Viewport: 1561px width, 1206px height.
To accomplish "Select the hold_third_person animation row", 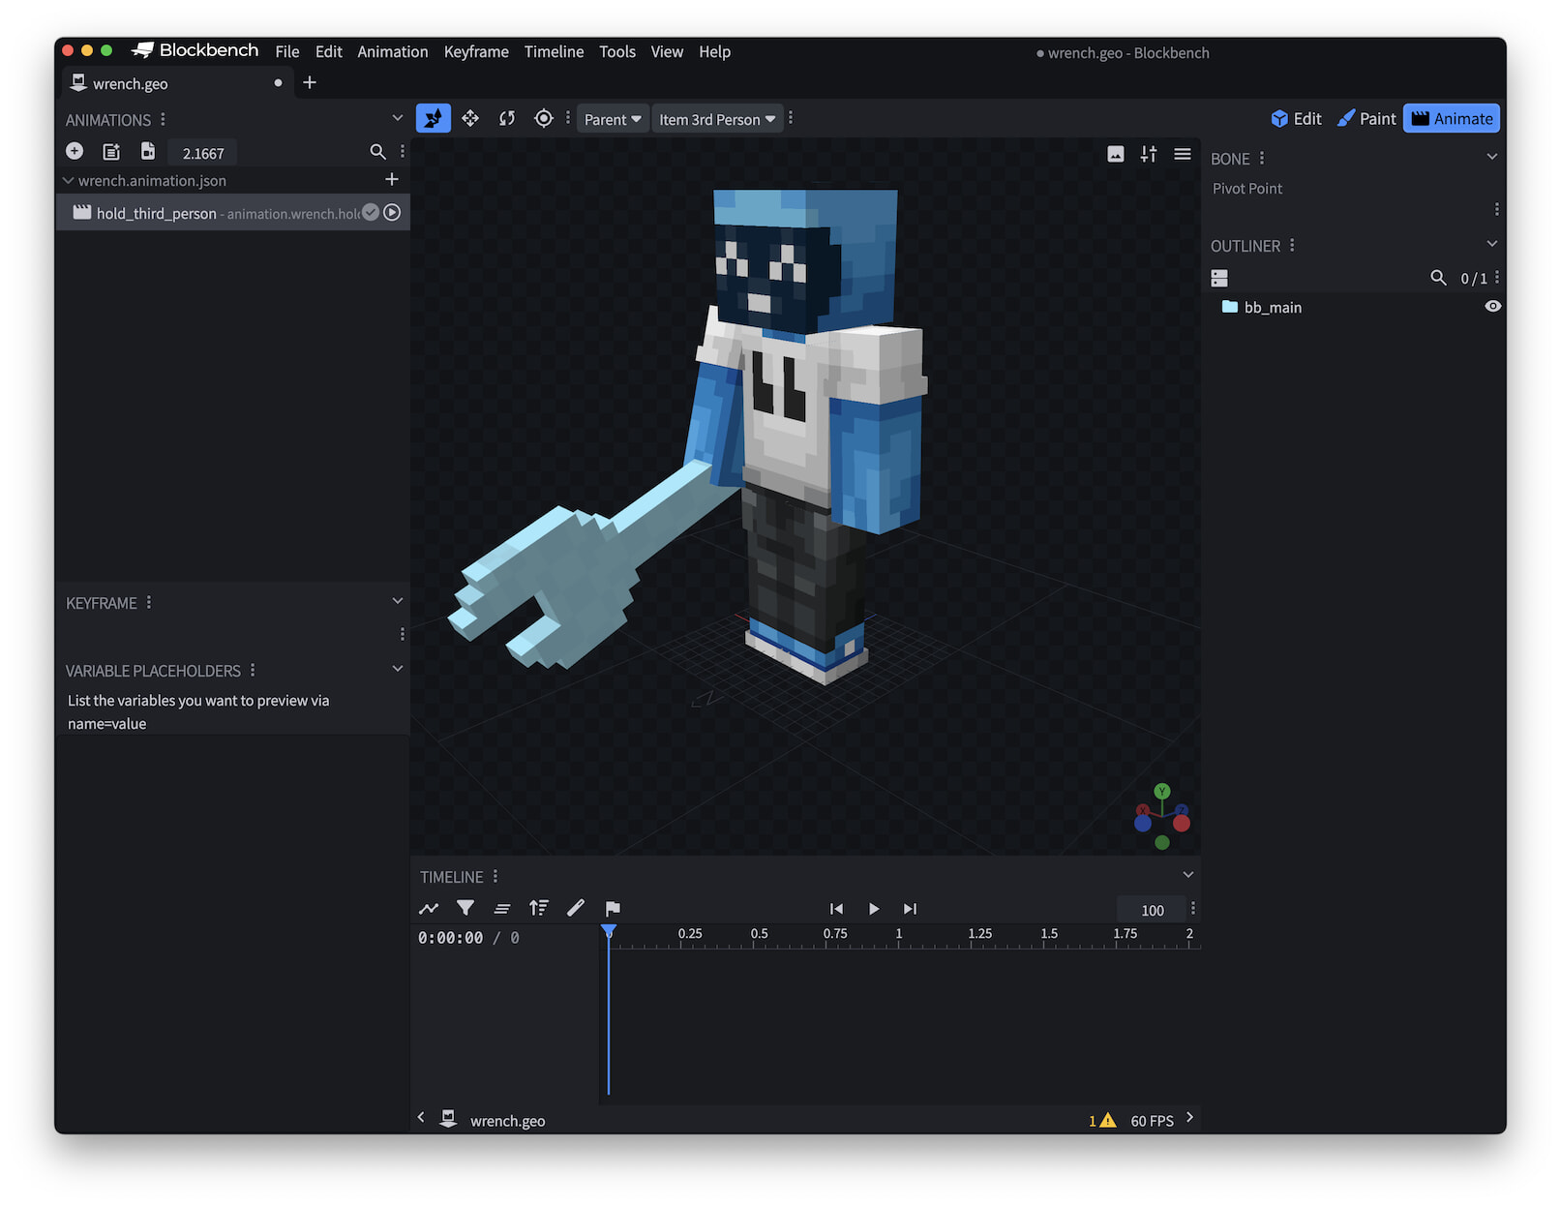I will [x=232, y=213].
